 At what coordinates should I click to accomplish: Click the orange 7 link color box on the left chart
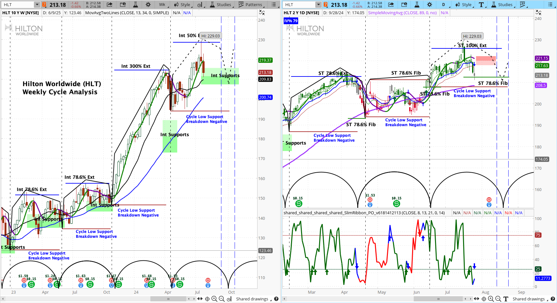coord(44,5)
